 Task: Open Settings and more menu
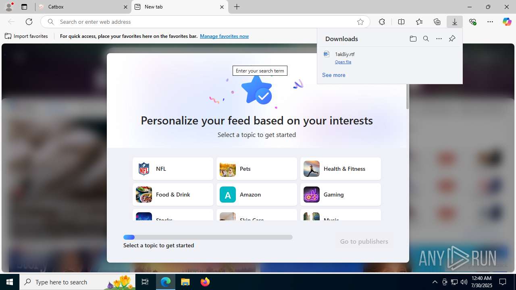click(x=490, y=22)
